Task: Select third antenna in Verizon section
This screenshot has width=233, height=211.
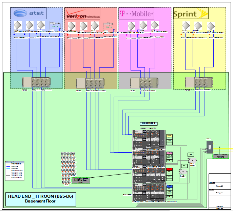Action: pyautogui.click(x=95, y=26)
